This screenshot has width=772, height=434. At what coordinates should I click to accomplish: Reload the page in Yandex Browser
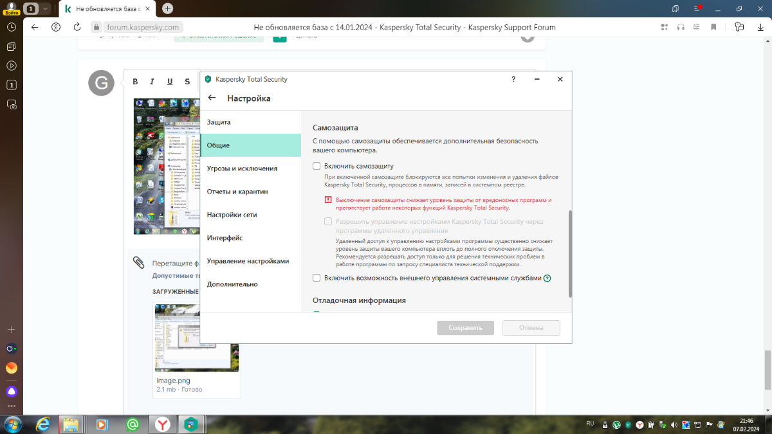coord(77,27)
